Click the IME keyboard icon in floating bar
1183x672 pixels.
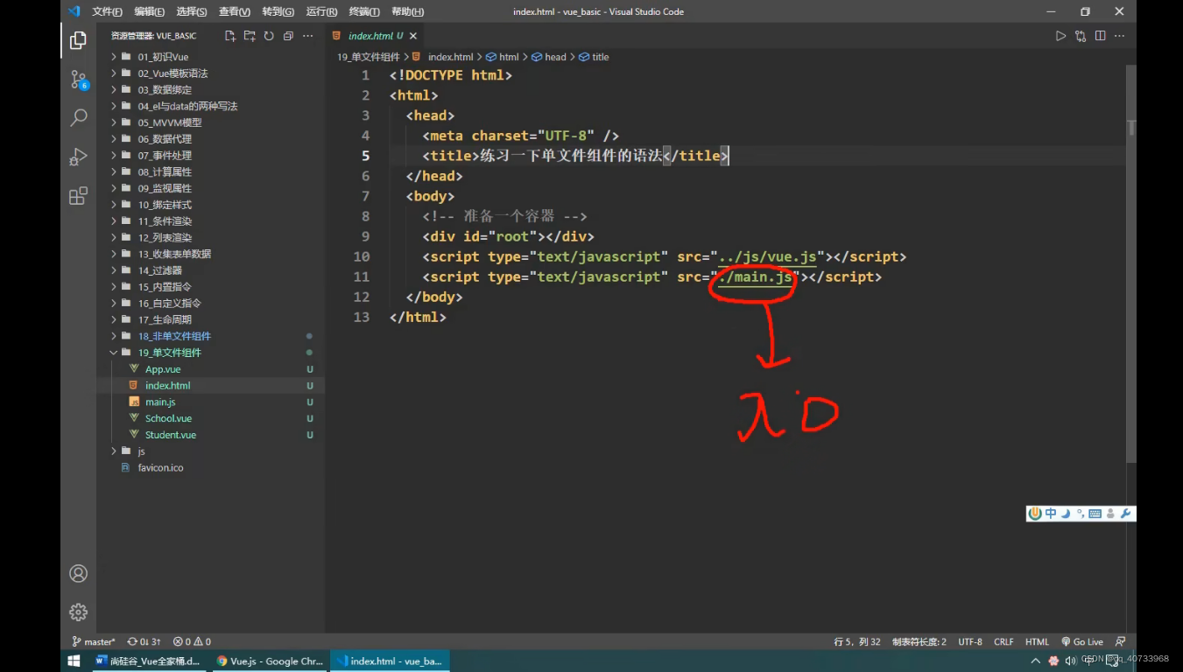coord(1095,514)
